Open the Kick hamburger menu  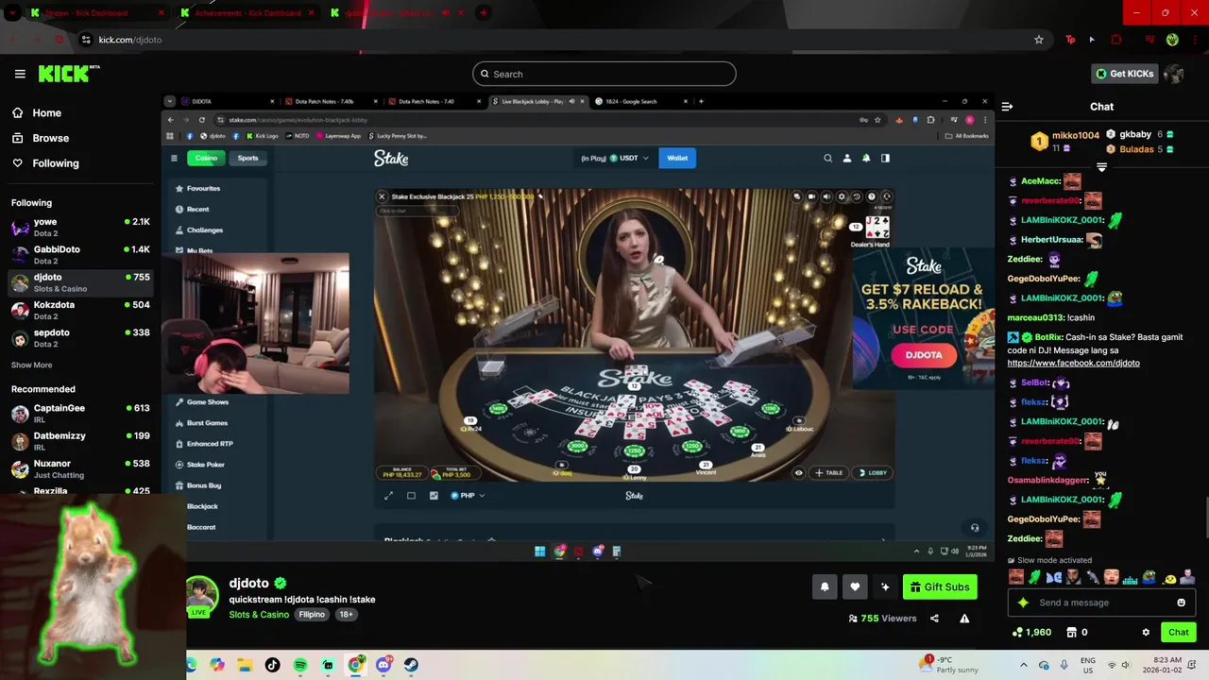(x=20, y=74)
